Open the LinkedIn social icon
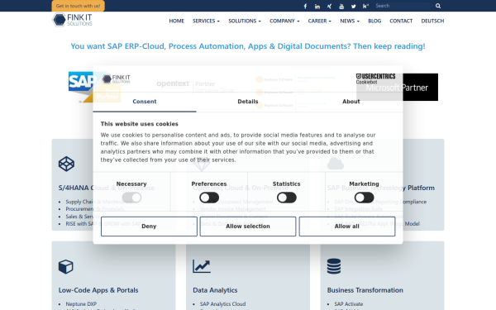Image resolution: width=496 pixels, height=310 pixels. 317,6
